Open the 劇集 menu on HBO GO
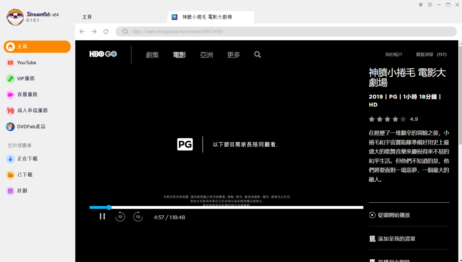 click(x=153, y=55)
